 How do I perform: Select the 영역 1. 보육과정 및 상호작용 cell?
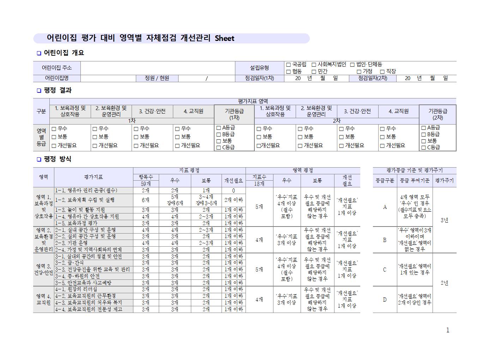pos(43,207)
